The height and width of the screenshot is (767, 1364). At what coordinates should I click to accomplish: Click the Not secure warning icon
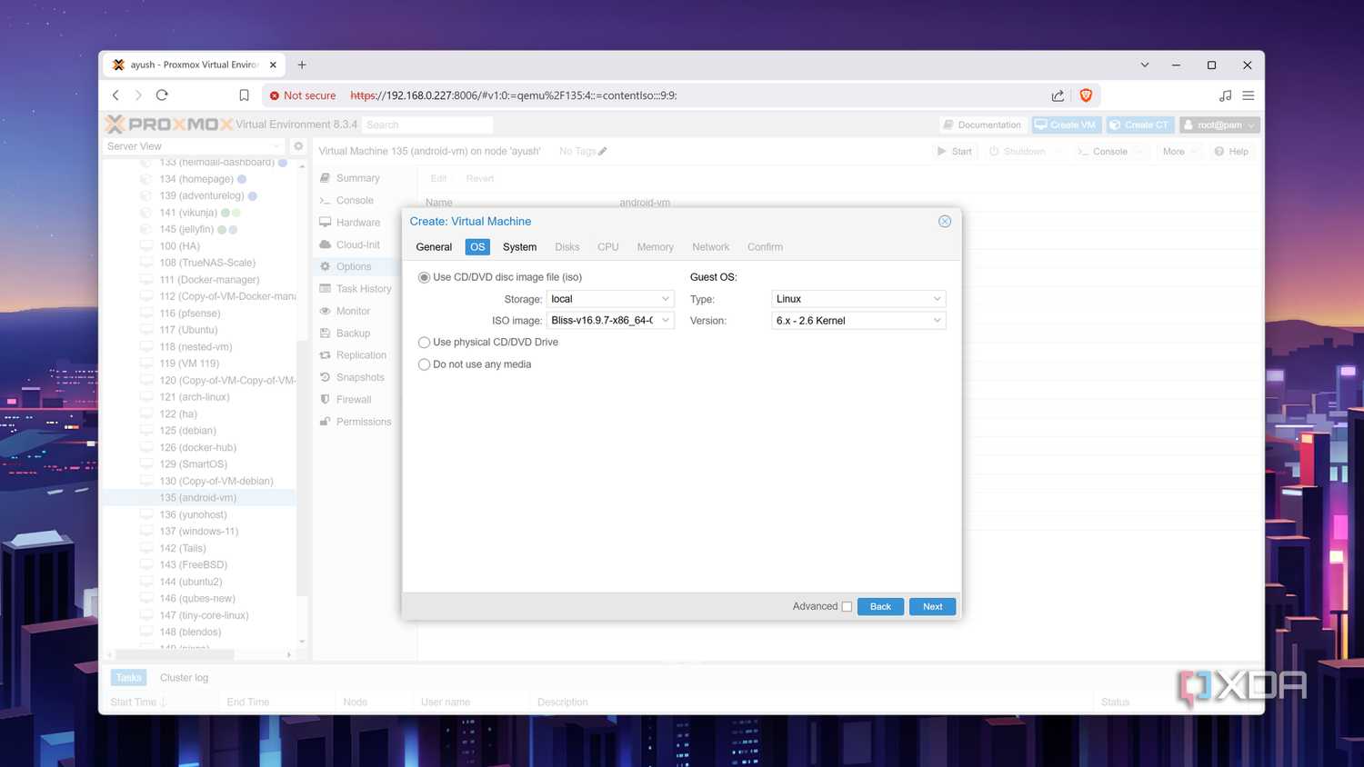(x=275, y=95)
